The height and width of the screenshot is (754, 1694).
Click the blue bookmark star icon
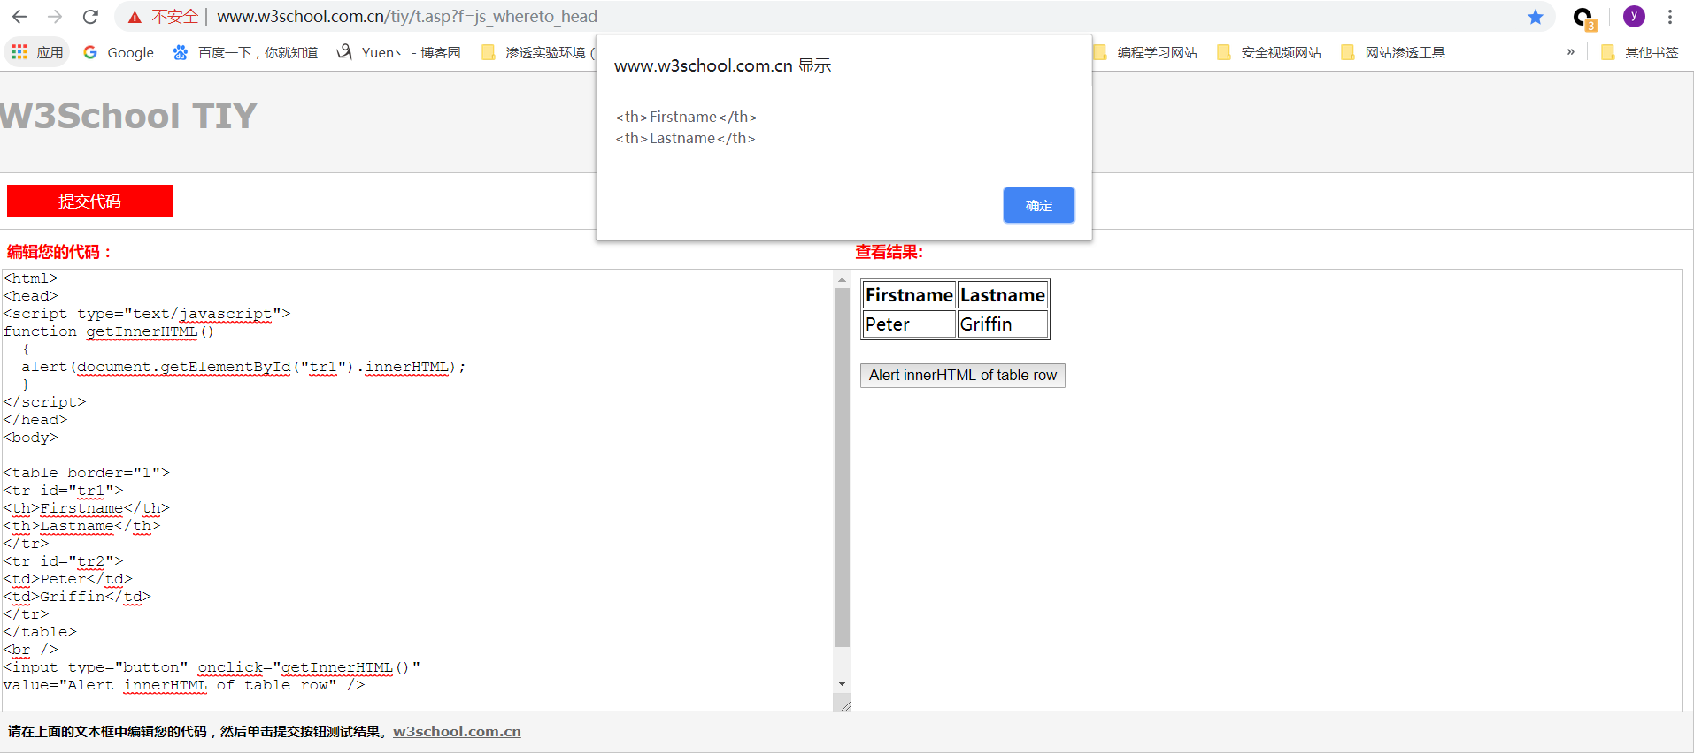pos(1536,17)
